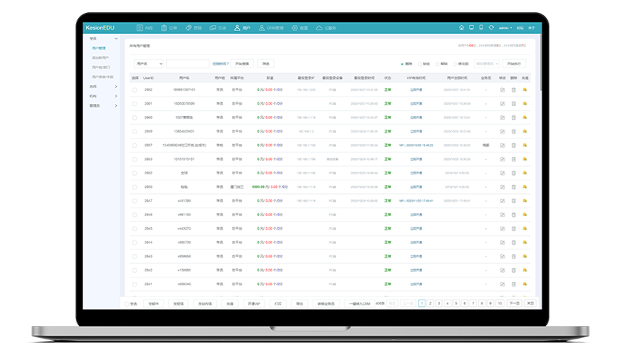Click the mobile phone icon in header
Viewport: 619px width, 354px height.
(481, 27)
